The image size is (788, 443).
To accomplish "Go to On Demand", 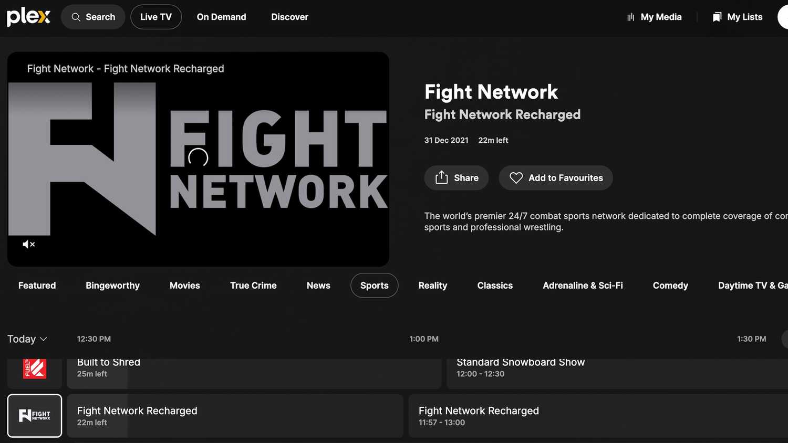I will click(221, 17).
